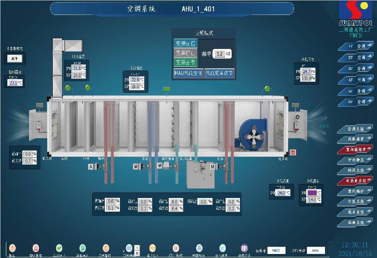
Task: Open the trend chart icon in toolbar
Action: tap(222, 248)
